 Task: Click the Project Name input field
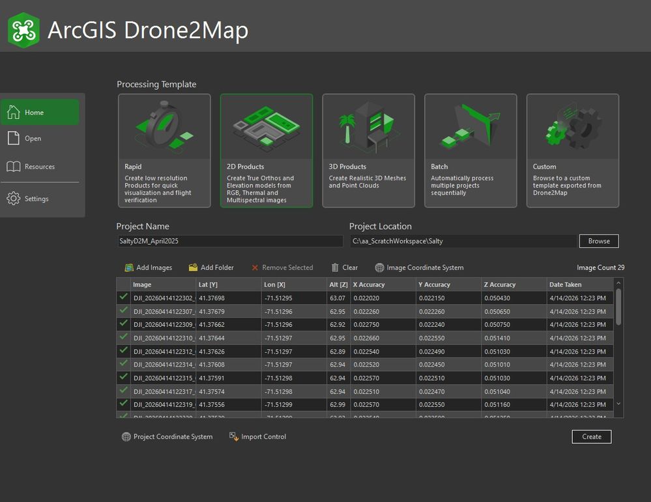tap(231, 241)
